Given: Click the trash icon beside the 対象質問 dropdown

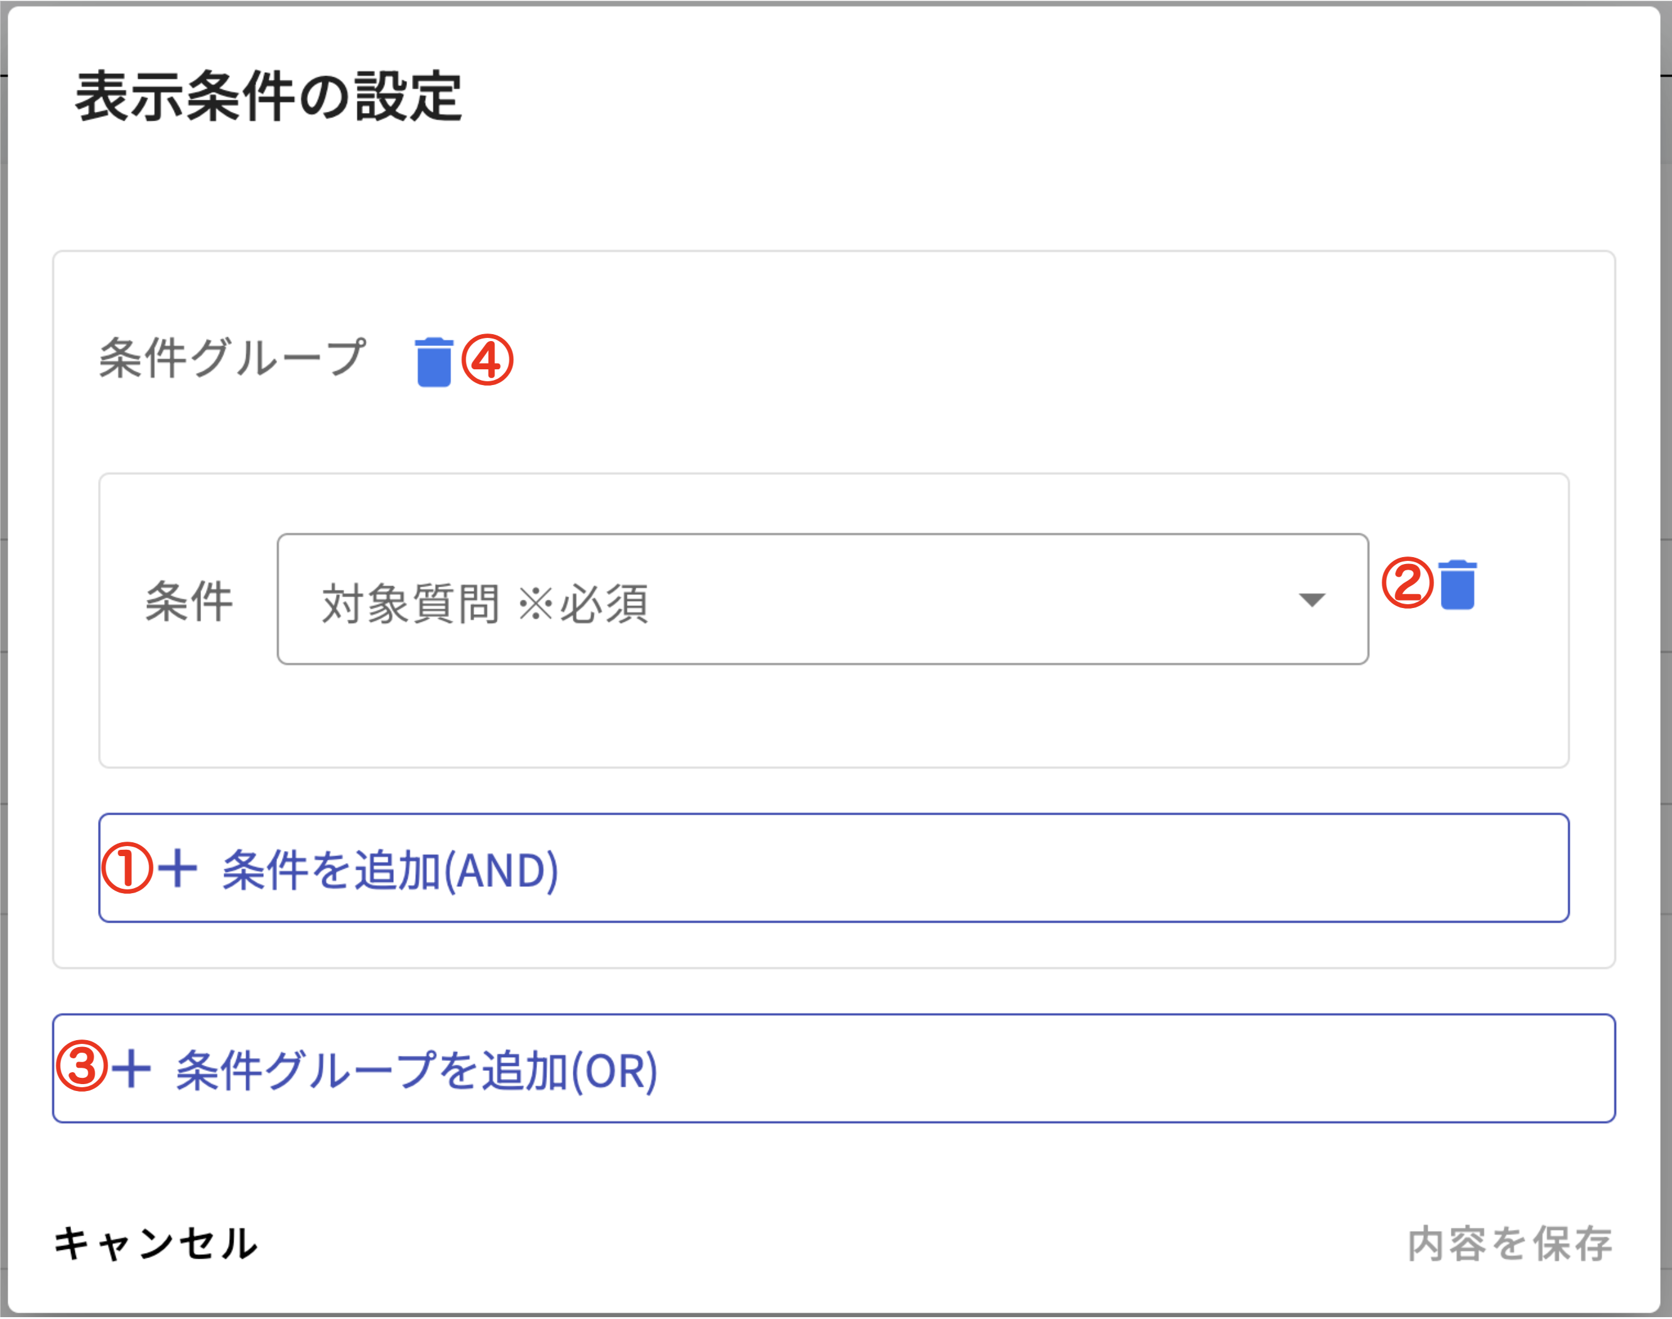Looking at the screenshot, I should click(x=1457, y=585).
